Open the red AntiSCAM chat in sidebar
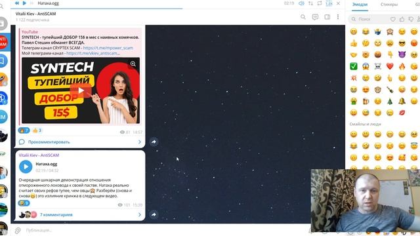The image size is (420, 236). pyautogui.click(x=4, y=42)
